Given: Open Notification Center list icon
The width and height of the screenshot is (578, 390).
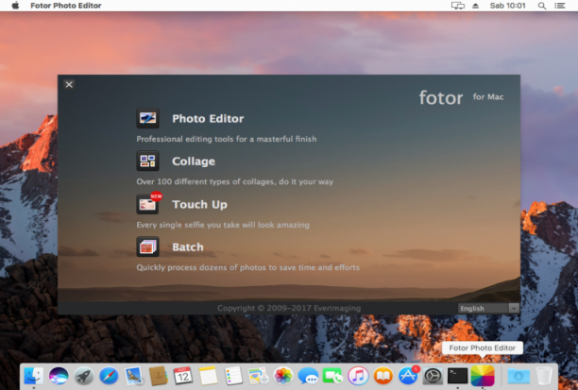Looking at the screenshot, I should 559,6.
